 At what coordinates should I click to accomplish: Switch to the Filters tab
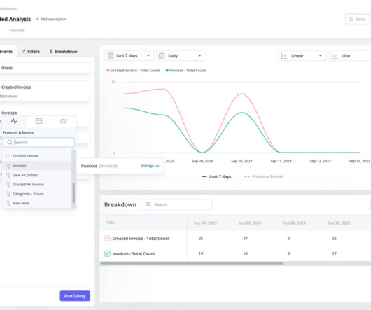[31, 52]
